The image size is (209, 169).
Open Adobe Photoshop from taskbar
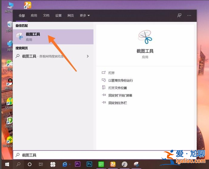[89, 164]
